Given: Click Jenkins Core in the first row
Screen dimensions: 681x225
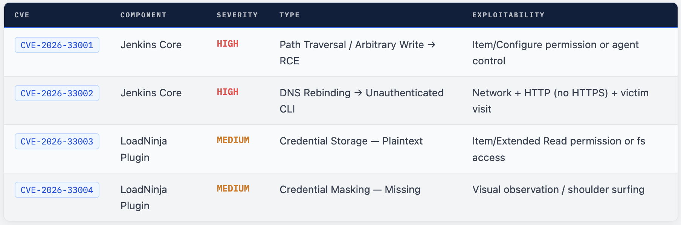Looking at the screenshot, I should click(151, 45).
